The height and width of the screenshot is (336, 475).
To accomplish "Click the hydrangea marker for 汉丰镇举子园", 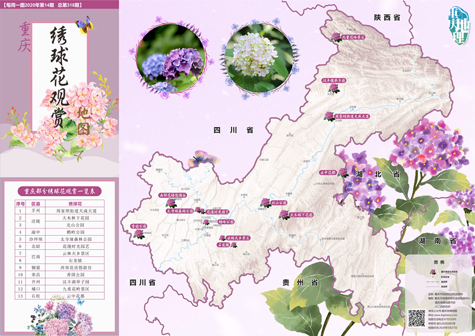I will click(x=333, y=88).
